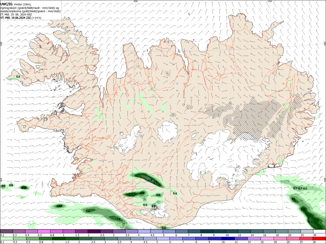Click the 3.8 precipitation value on the map
Image resolution: width=326 pixels, height=244 pixels.
(x=150, y=180)
